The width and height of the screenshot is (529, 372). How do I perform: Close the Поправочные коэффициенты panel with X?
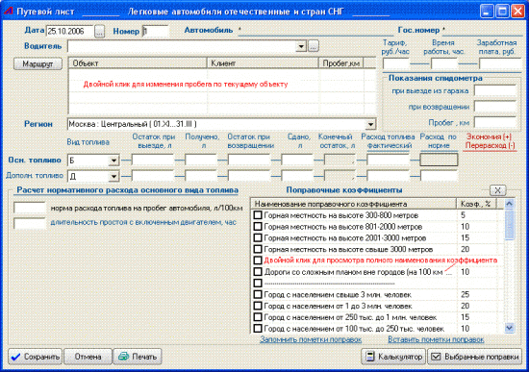coord(497,190)
